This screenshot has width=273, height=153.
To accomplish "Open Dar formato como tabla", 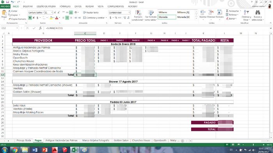I will click(151, 16).
